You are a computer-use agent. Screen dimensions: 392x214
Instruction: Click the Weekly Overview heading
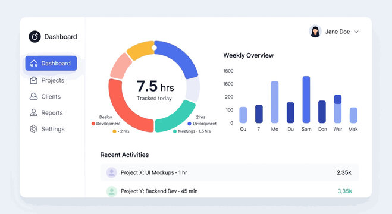click(248, 55)
